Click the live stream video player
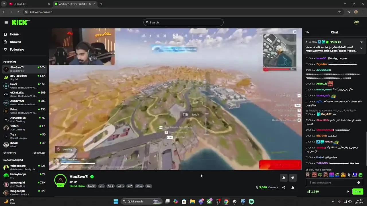The width and height of the screenshot is (367, 206). click(x=175, y=99)
